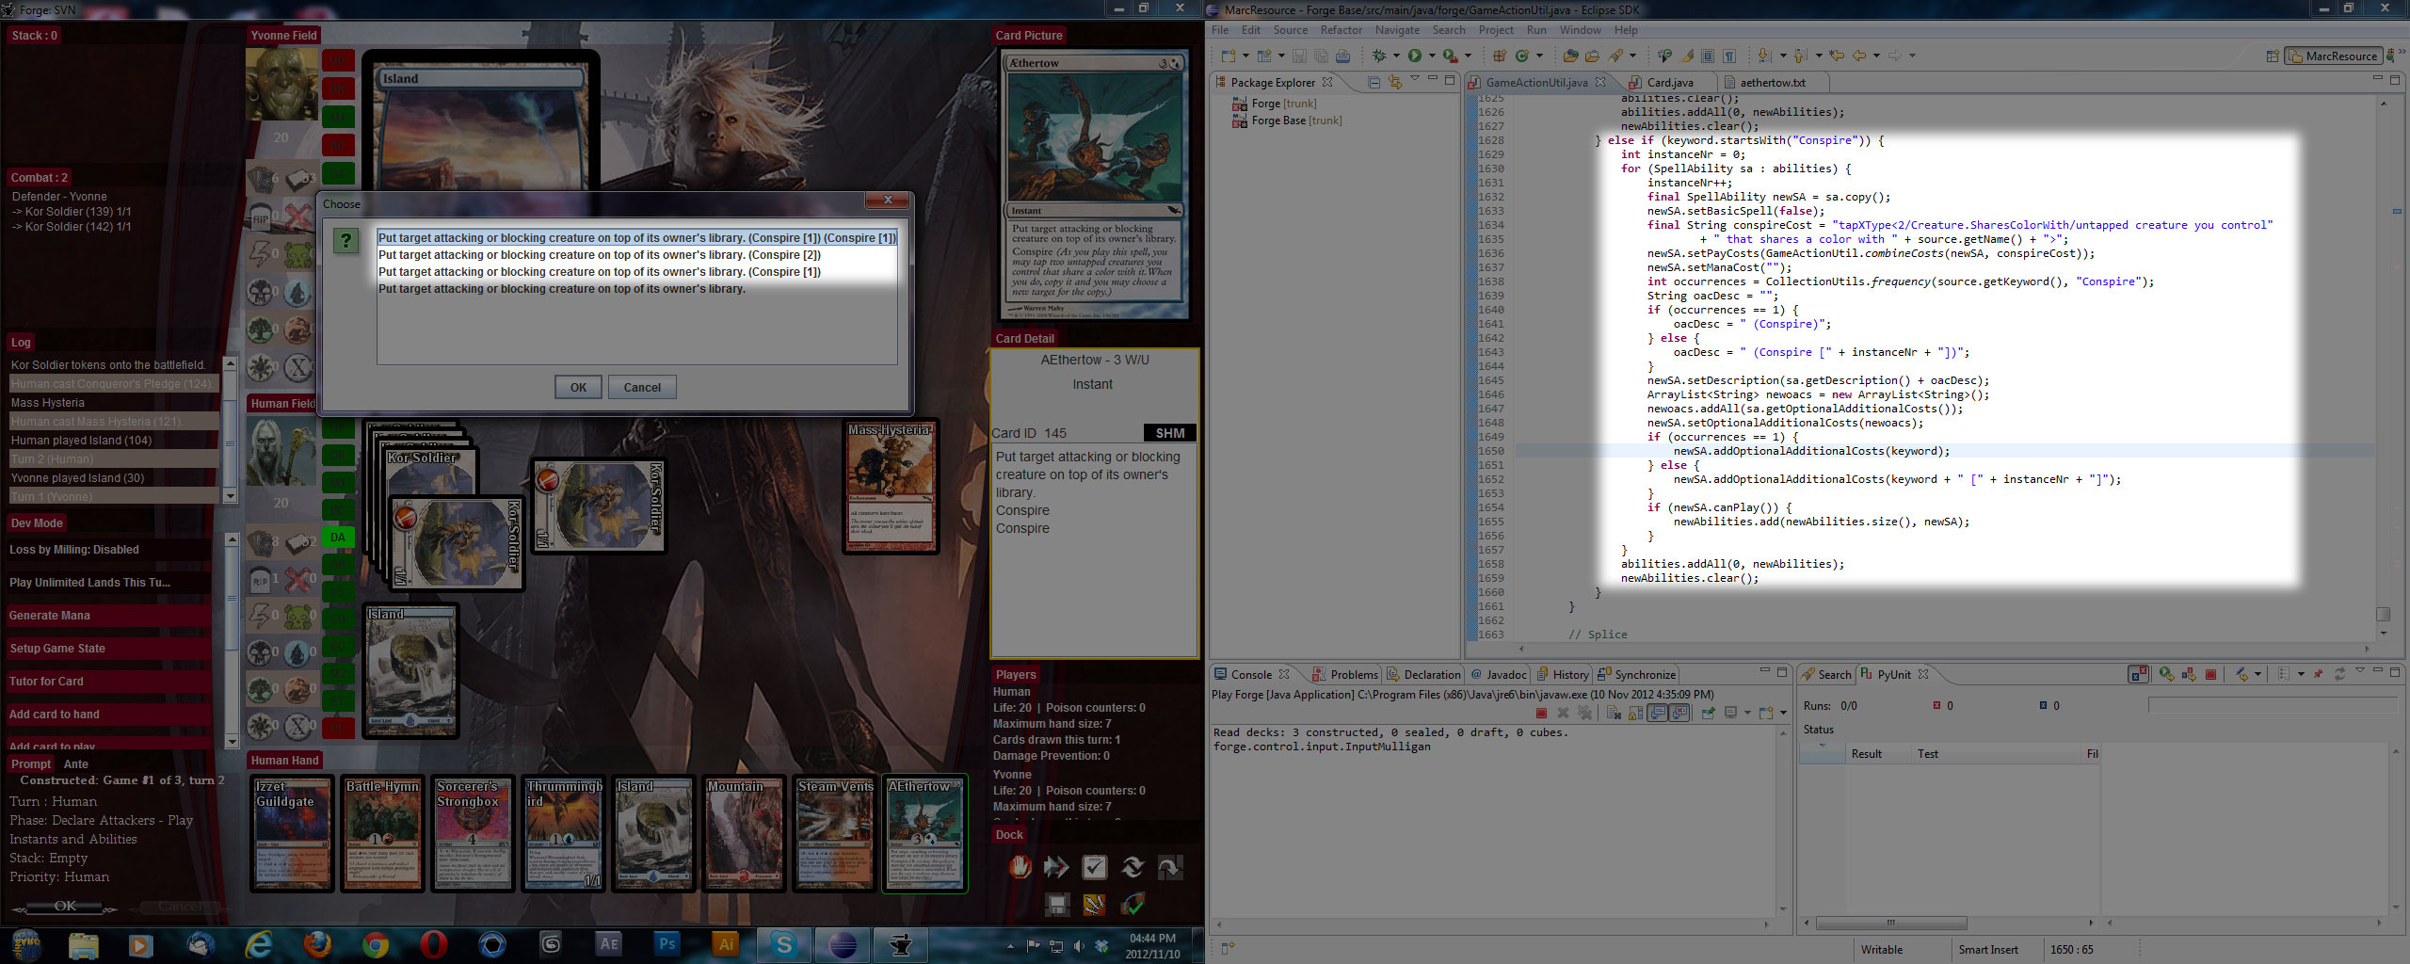Click the green Run button in Eclipse toolbar
The width and height of the screenshot is (2410, 964).
pos(1414,56)
